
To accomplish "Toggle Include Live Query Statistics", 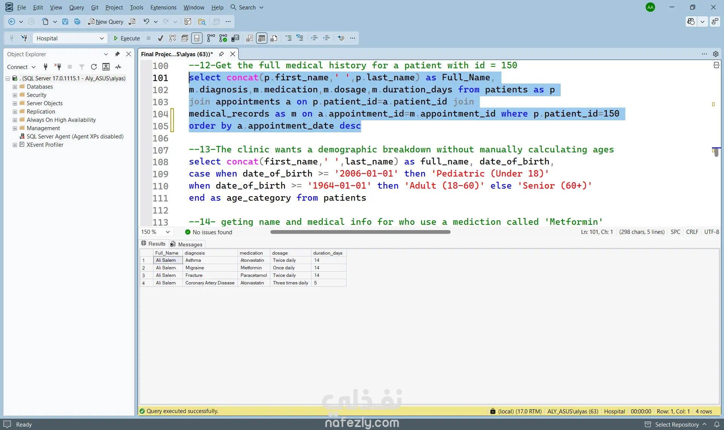I will click(223, 38).
